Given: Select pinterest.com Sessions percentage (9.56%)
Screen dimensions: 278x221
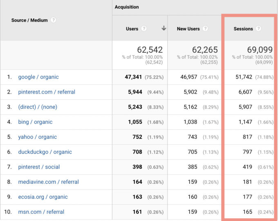Looking at the screenshot, I should [x=266, y=92].
